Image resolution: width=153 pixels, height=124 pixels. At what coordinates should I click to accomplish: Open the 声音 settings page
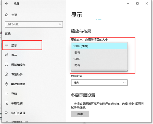[x=14, y=55]
